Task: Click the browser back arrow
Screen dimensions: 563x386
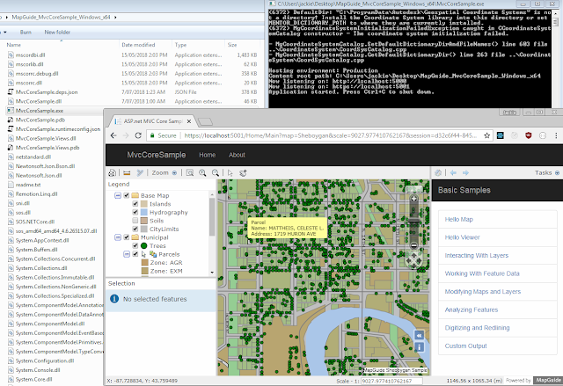Action: click(x=113, y=135)
